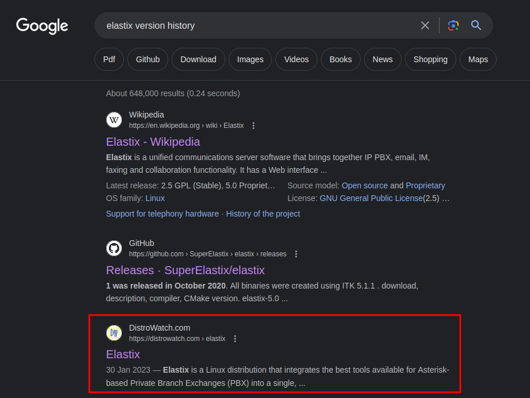Click the Wikipedia favicon
The width and height of the screenshot is (530, 398).
pos(114,120)
